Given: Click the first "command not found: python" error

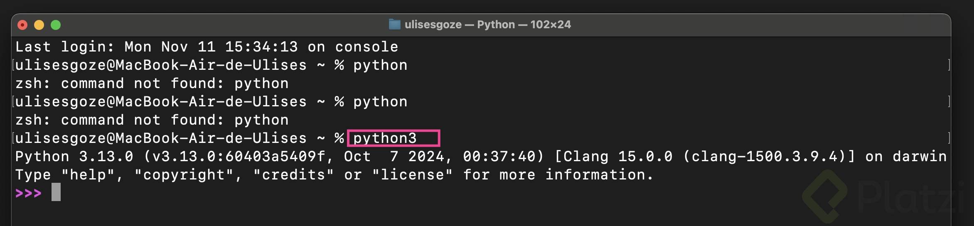Looking at the screenshot, I should [x=152, y=84].
